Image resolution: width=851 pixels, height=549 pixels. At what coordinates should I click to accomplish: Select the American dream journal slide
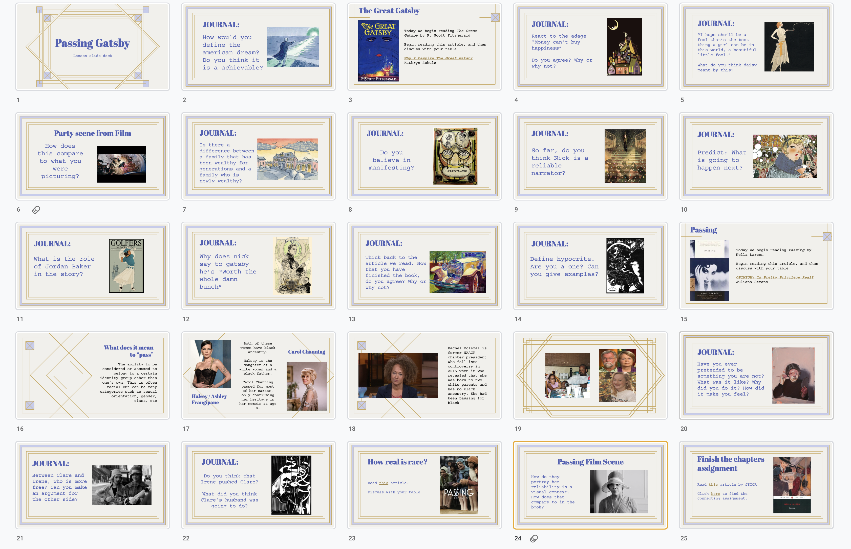258,47
